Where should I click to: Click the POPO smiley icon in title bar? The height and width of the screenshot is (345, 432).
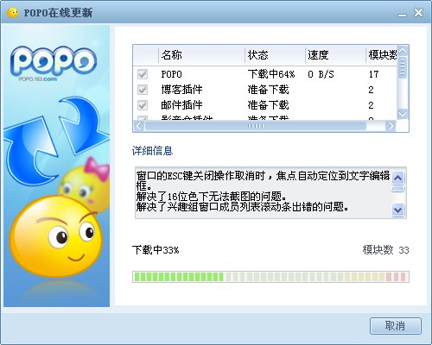click(13, 13)
